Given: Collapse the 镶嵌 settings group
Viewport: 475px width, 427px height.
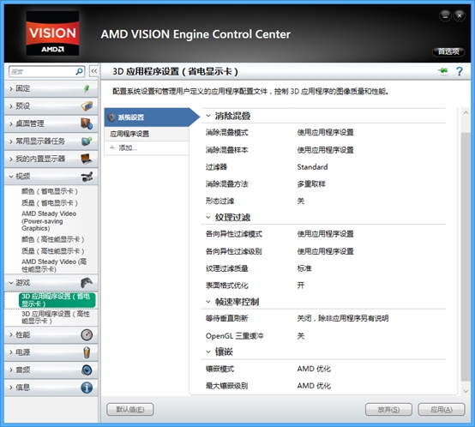Looking at the screenshot, I should point(208,352).
